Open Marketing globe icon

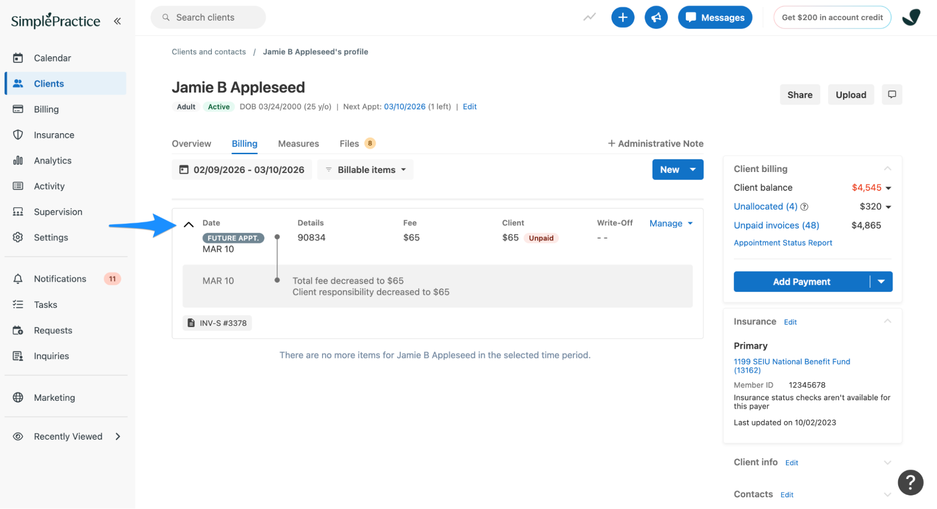tap(18, 397)
